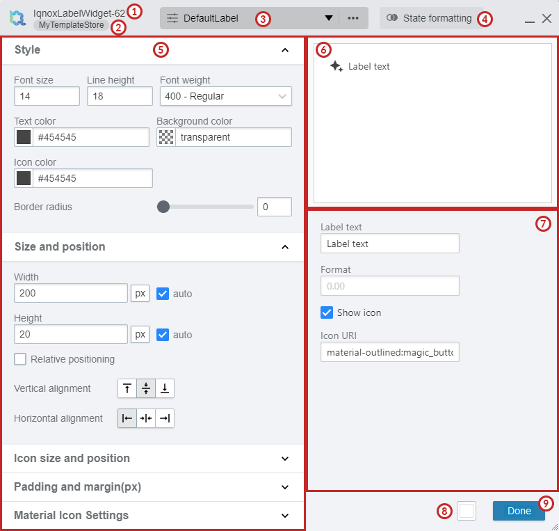Collapse the Style section

[x=284, y=50]
